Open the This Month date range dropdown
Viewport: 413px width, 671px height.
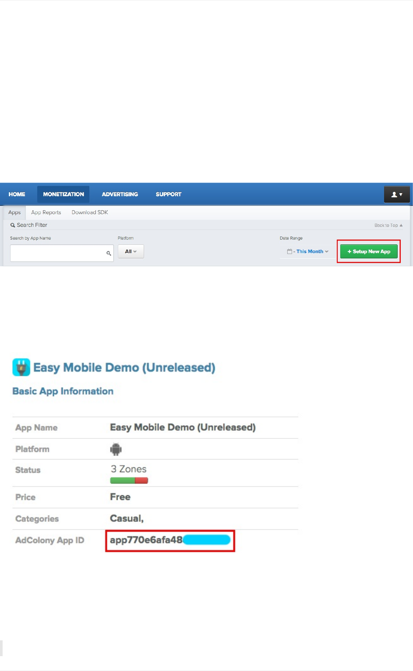coord(312,251)
